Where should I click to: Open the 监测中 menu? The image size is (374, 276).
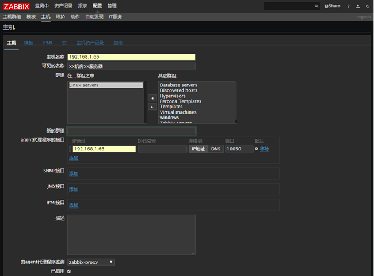[42, 6]
